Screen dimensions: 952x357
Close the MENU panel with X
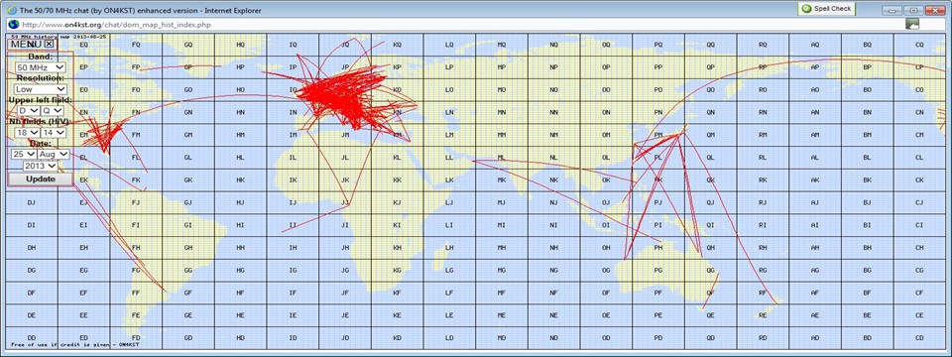click(x=50, y=44)
